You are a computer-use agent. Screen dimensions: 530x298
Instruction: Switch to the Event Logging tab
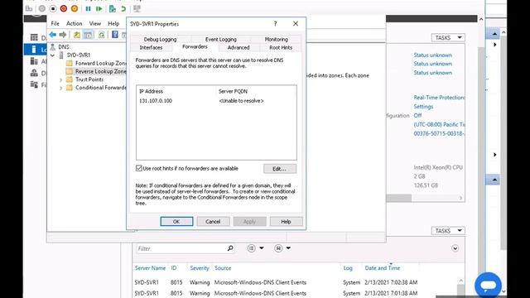tap(221, 39)
